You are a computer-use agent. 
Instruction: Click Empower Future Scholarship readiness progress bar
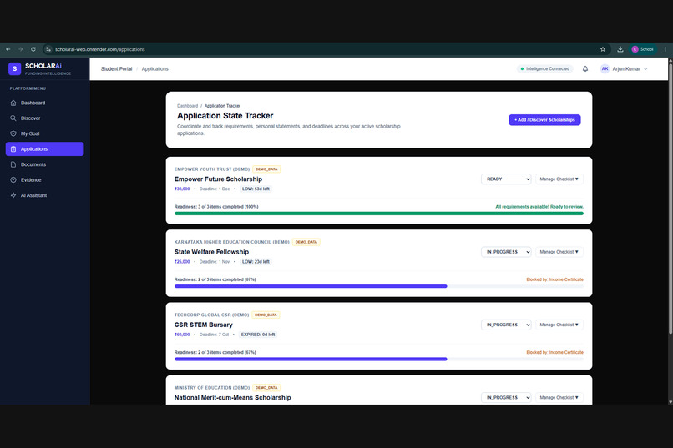pos(379,214)
